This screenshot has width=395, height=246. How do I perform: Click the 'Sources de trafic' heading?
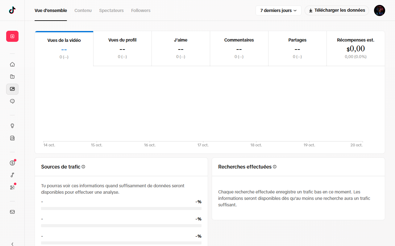61,167
